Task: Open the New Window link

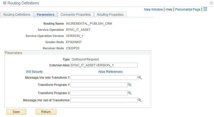Action: 153,9
